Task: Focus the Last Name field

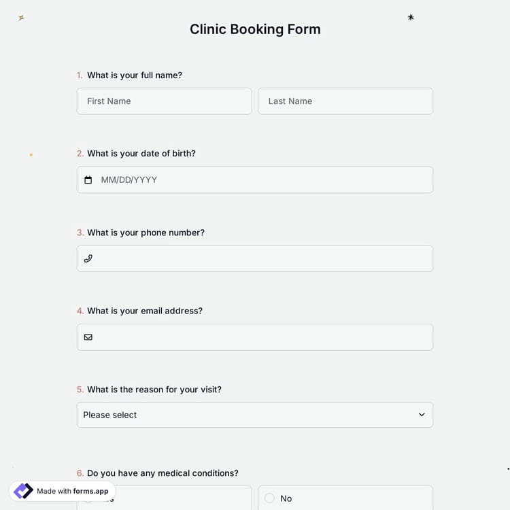Action: 345,101
